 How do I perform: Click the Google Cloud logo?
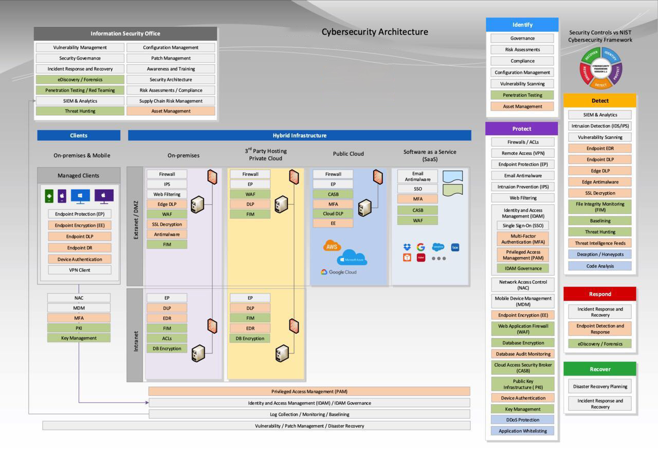[338, 272]
